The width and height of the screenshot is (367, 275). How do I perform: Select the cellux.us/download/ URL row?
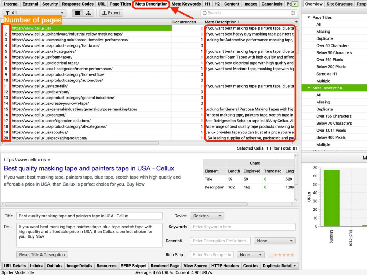[91, 92]
